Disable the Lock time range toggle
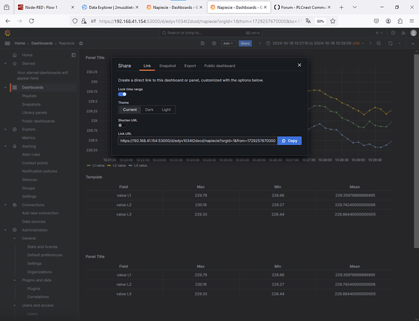Image resolution: width=419 pixels, height=321 pixels. tap(122, 94)
